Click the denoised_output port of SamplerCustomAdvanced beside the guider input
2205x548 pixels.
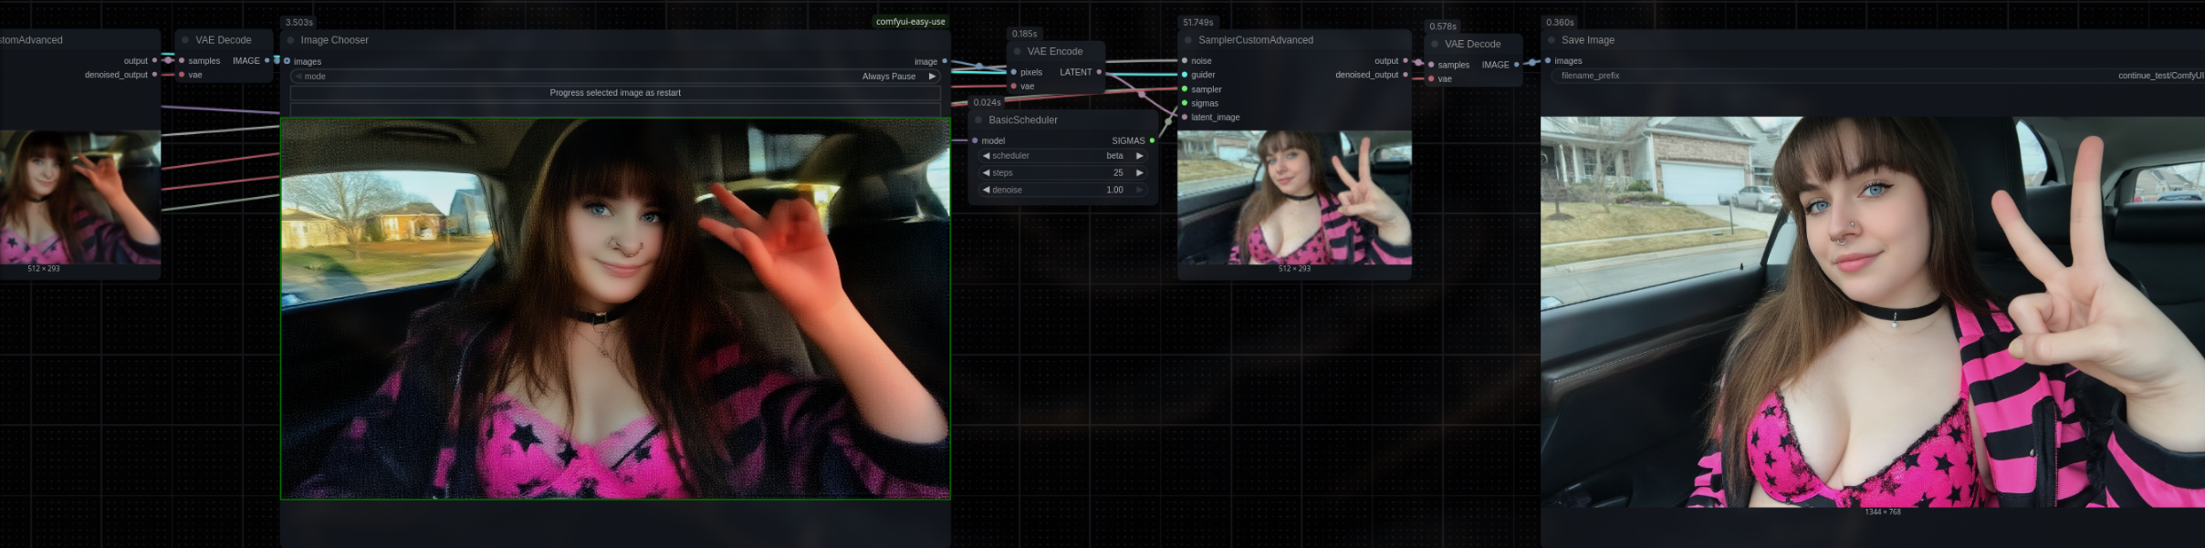[1406, 75]
